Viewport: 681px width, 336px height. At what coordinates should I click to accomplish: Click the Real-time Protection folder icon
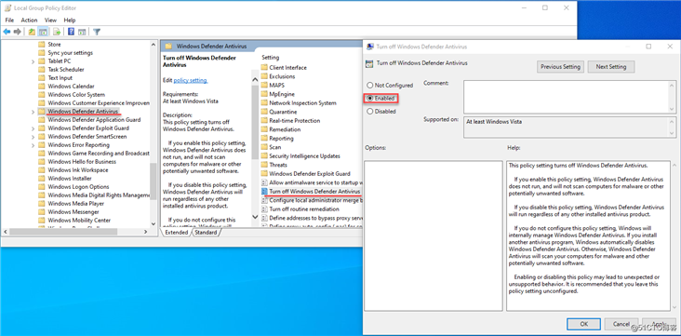coord(264,120)
